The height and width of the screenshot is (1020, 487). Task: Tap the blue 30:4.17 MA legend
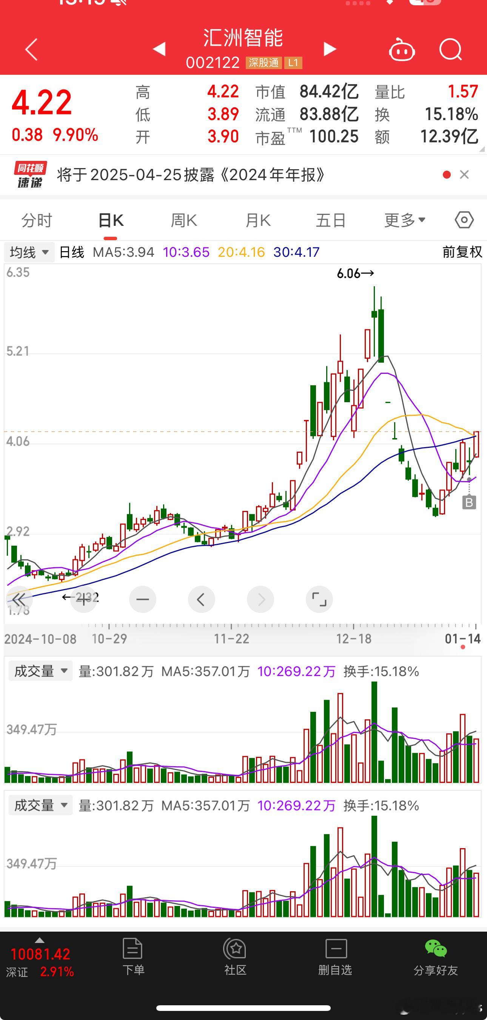(x=296, y=252)
